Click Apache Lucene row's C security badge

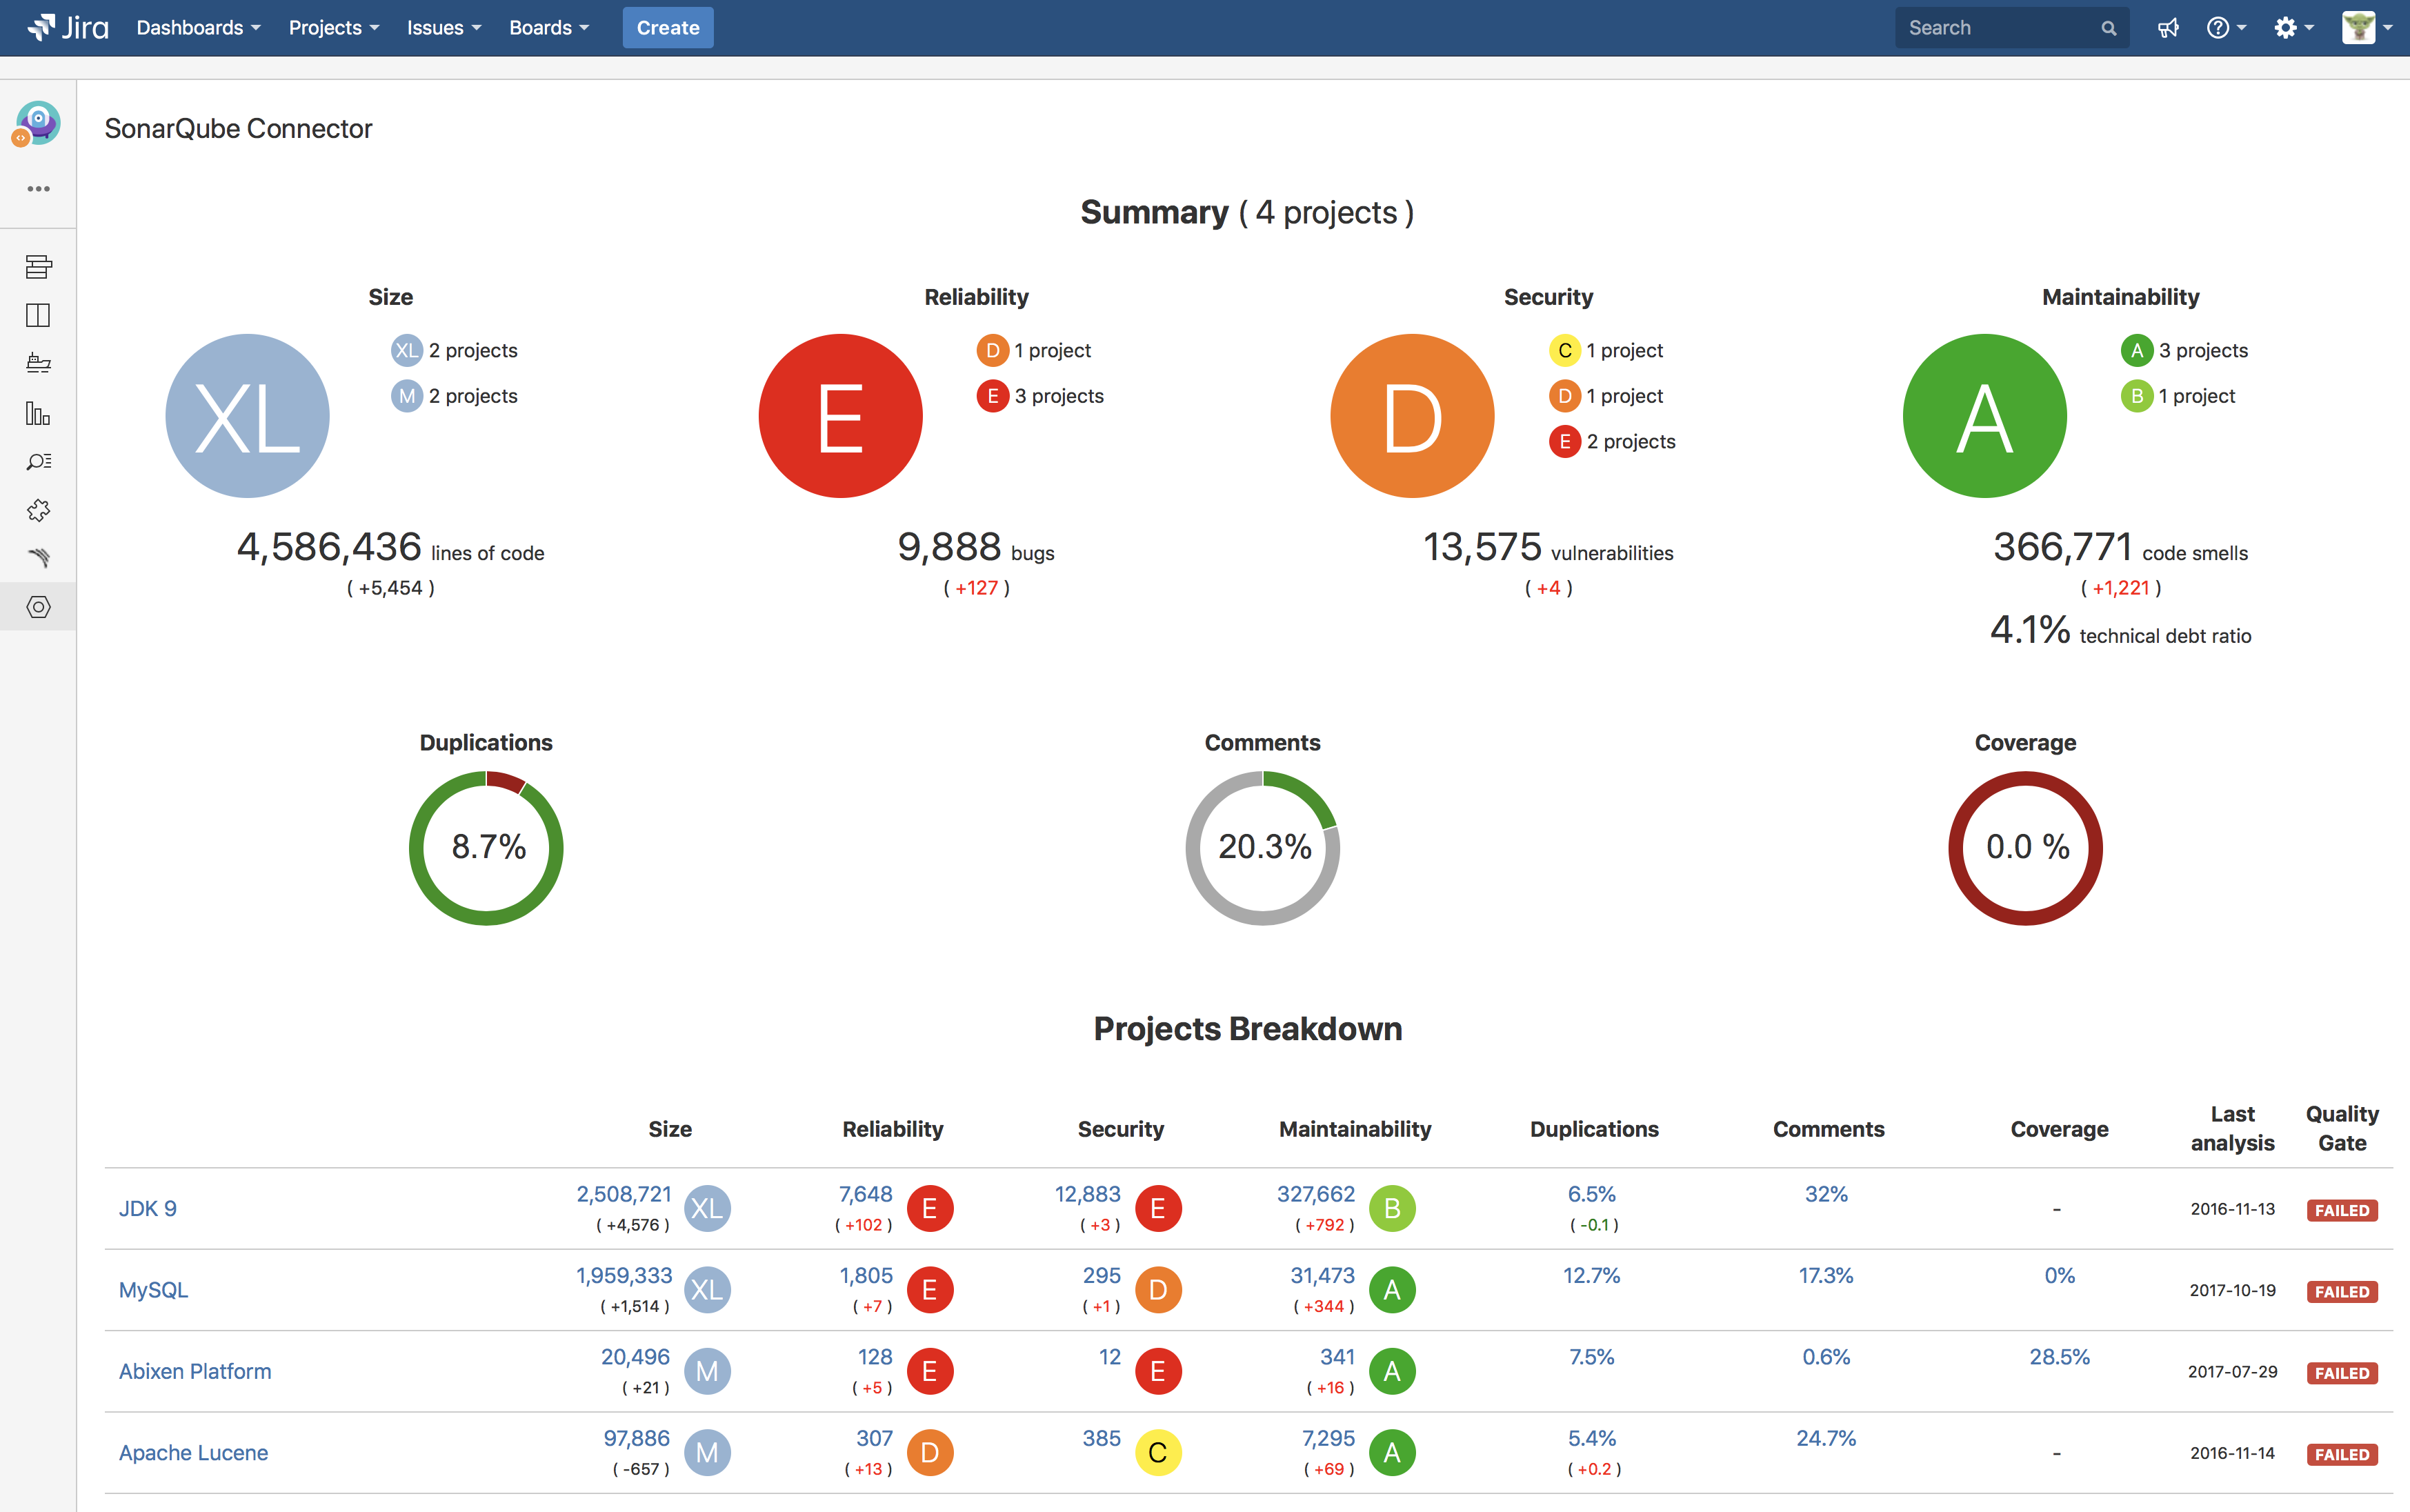pos(1158,1452)
